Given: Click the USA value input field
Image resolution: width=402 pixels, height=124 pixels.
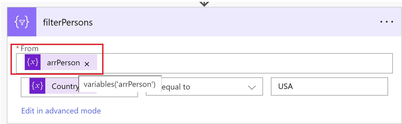Looking at the screenshot, I should tap(329, 86).
